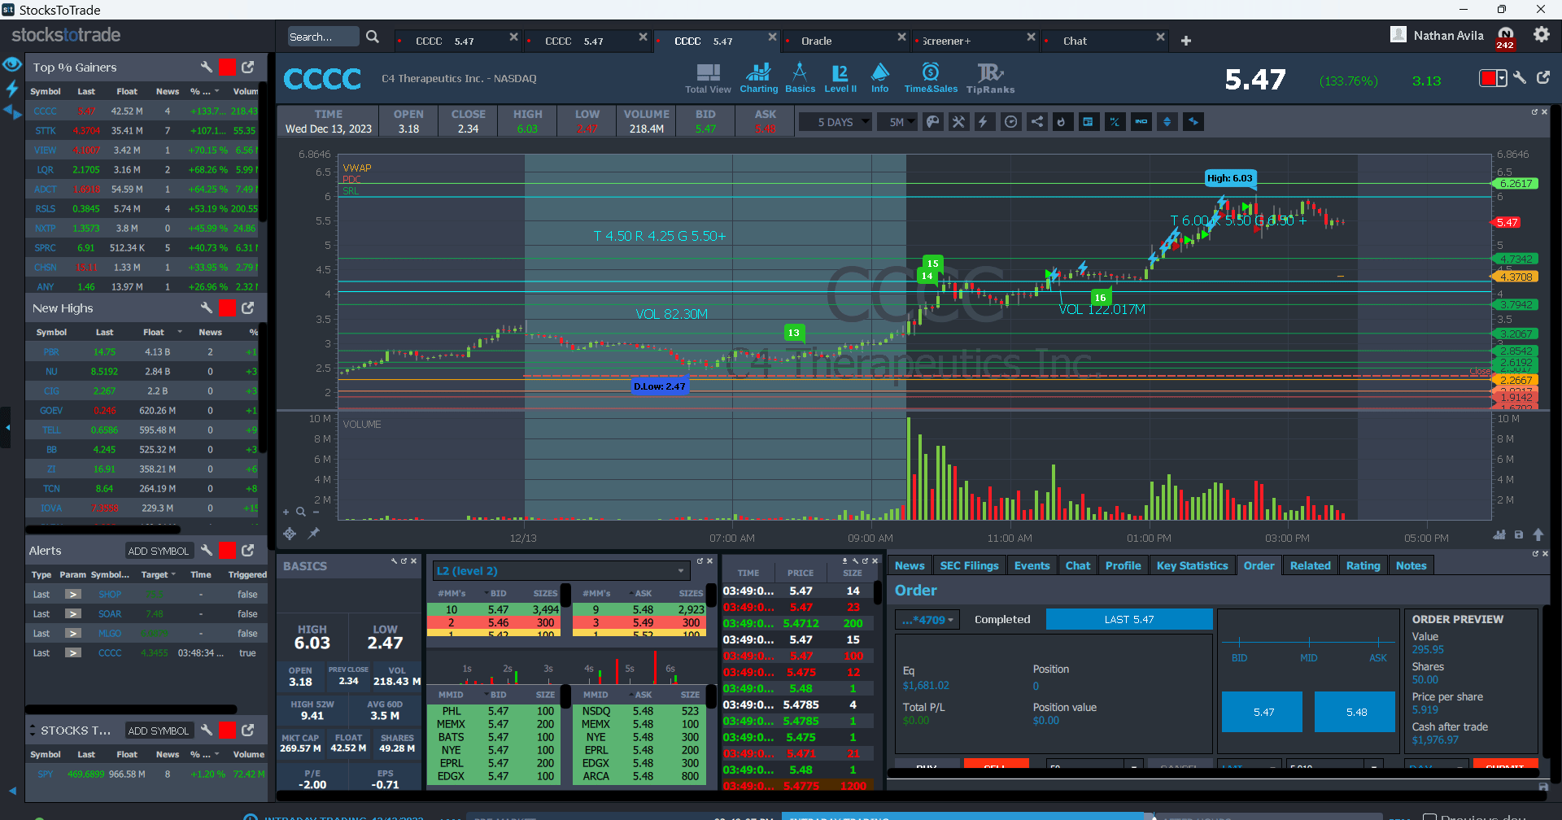Click the LAST 5.47 price button
Viewport: 1562px width, 820px height.
[1128, 619]
